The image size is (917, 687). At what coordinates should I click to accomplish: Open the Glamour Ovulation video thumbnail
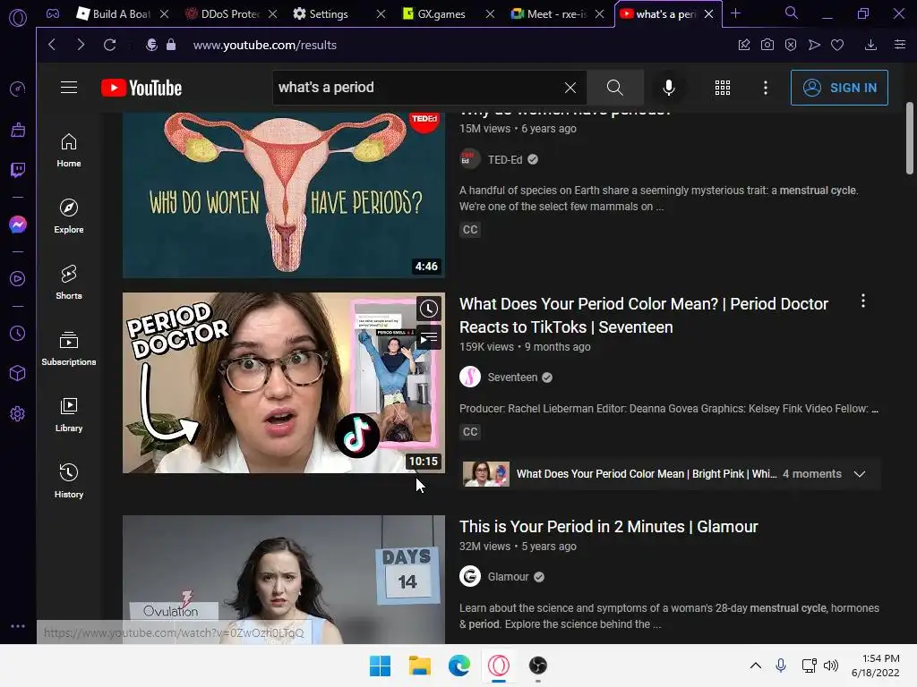point(284,580)
